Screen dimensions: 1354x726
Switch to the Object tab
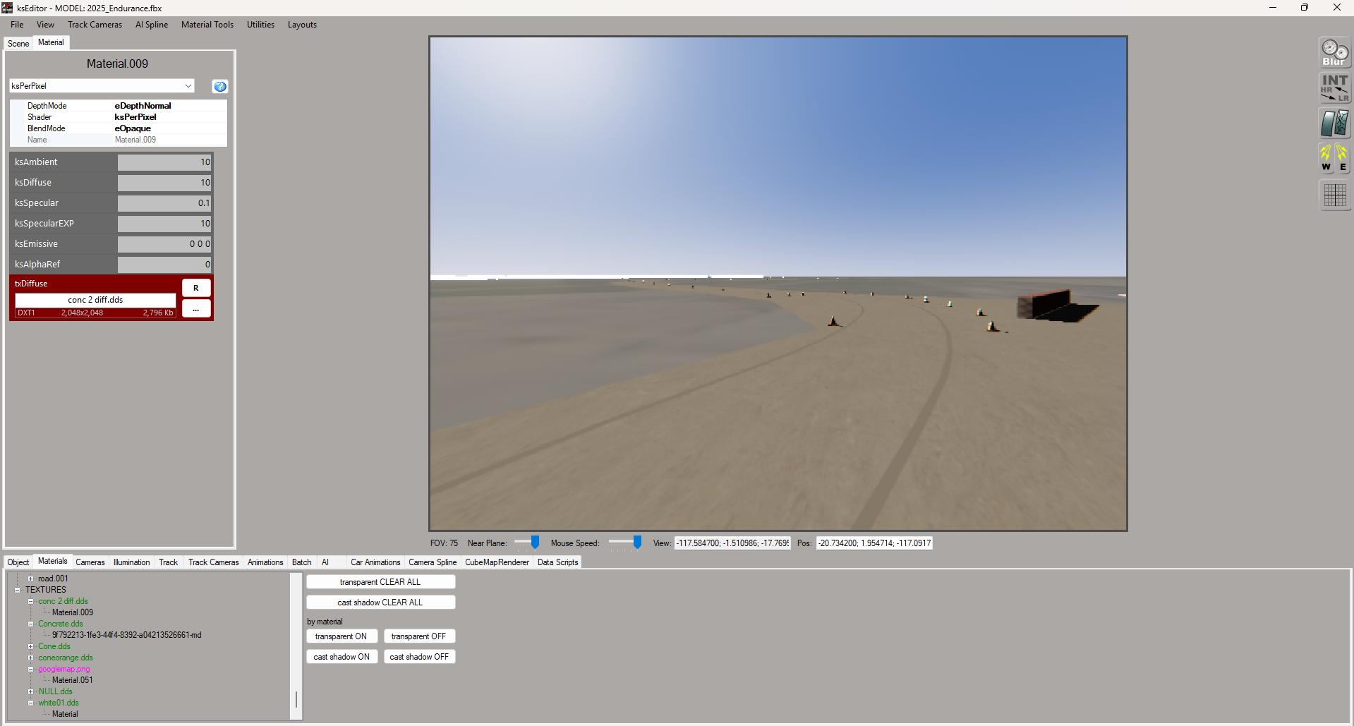(x=18, y=562)
